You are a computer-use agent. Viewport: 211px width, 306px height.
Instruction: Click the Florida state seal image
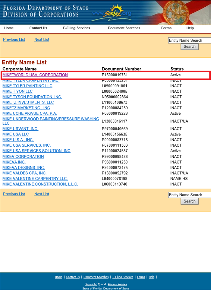tap(176, 12)
